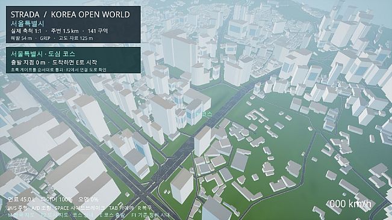Click the 도착하면 E로 시작 instruction
Image resolution: width=392 pixels, height=220 pixels.
[x=75, y=62]
